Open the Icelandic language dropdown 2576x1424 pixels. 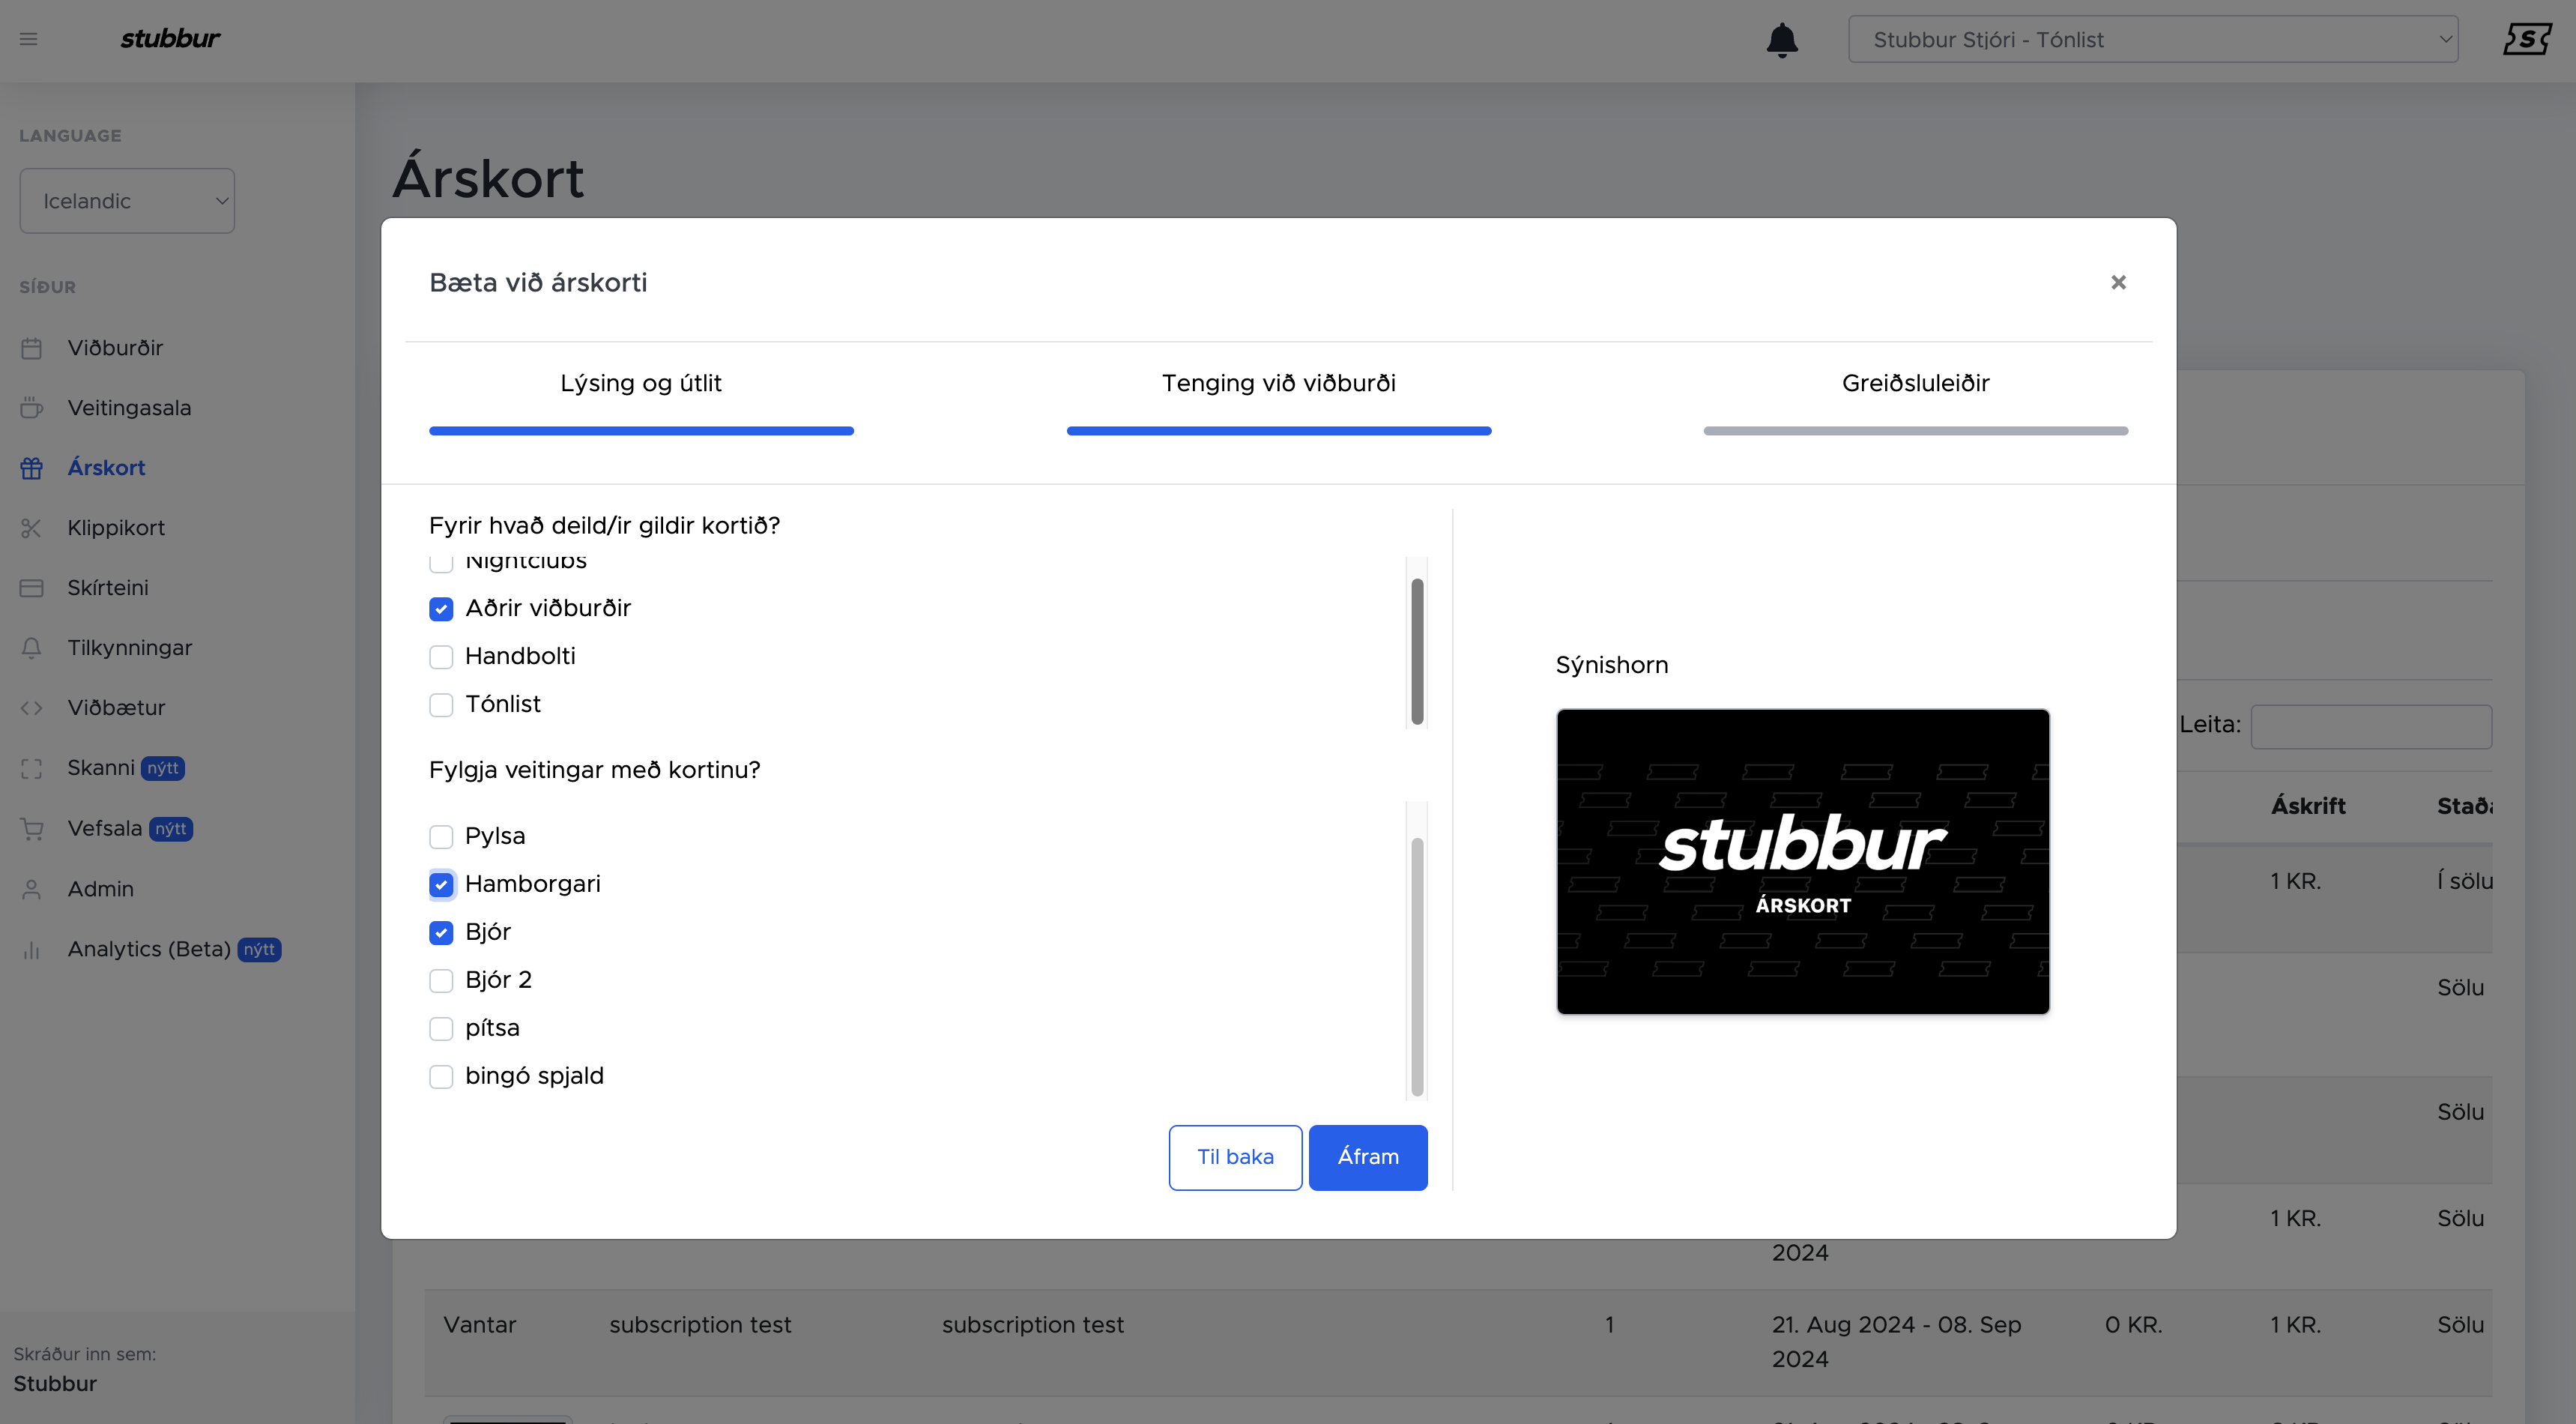(127, 201)
